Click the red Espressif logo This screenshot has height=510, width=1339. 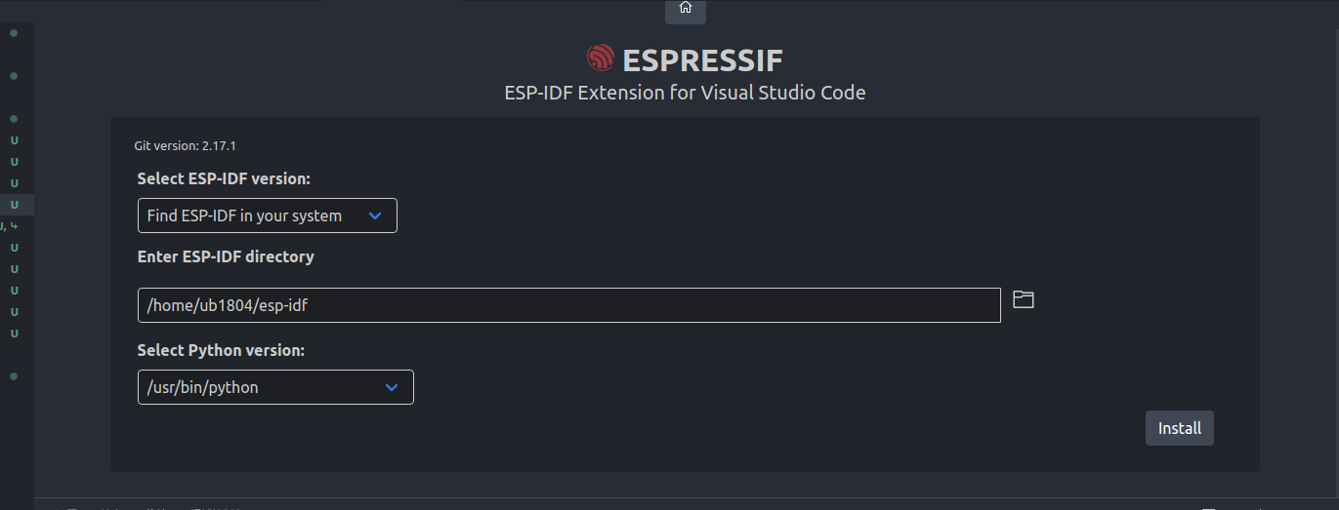tap(601, 59)
